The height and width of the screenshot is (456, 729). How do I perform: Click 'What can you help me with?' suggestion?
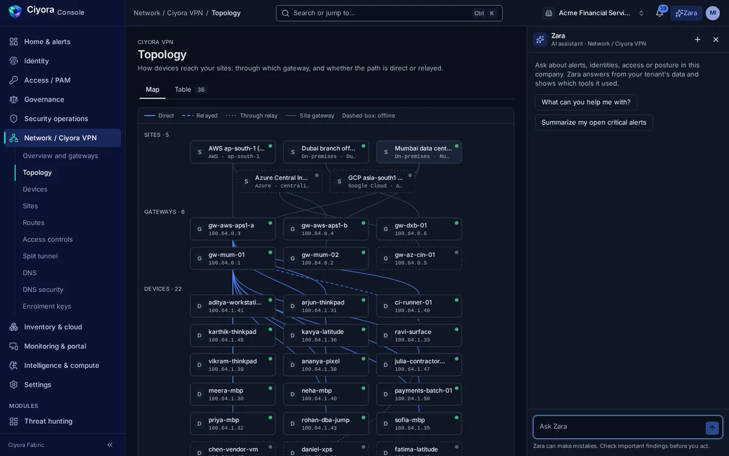click(586, 102)
